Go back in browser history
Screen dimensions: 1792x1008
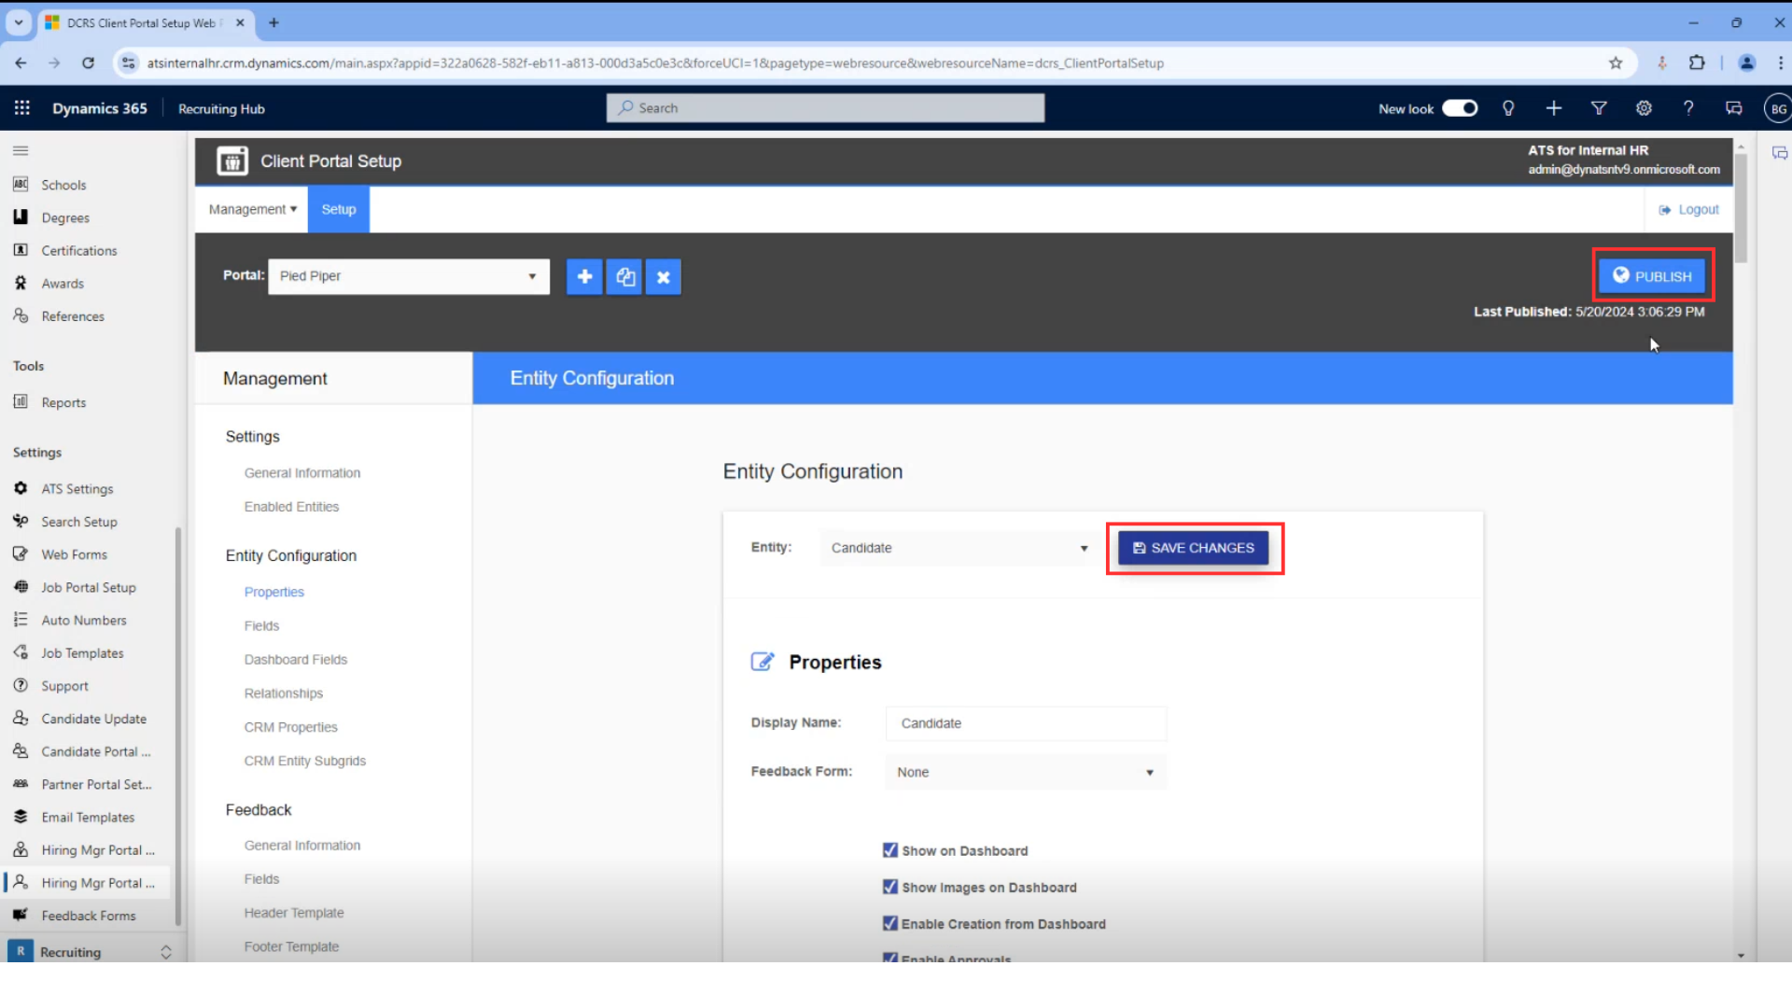coord(21,63)
